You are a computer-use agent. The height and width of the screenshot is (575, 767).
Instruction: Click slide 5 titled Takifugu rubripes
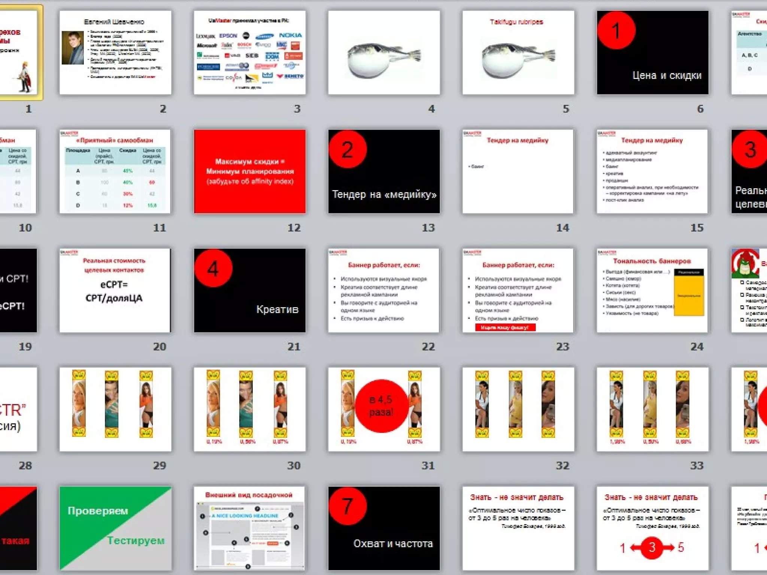coord(518,52)
